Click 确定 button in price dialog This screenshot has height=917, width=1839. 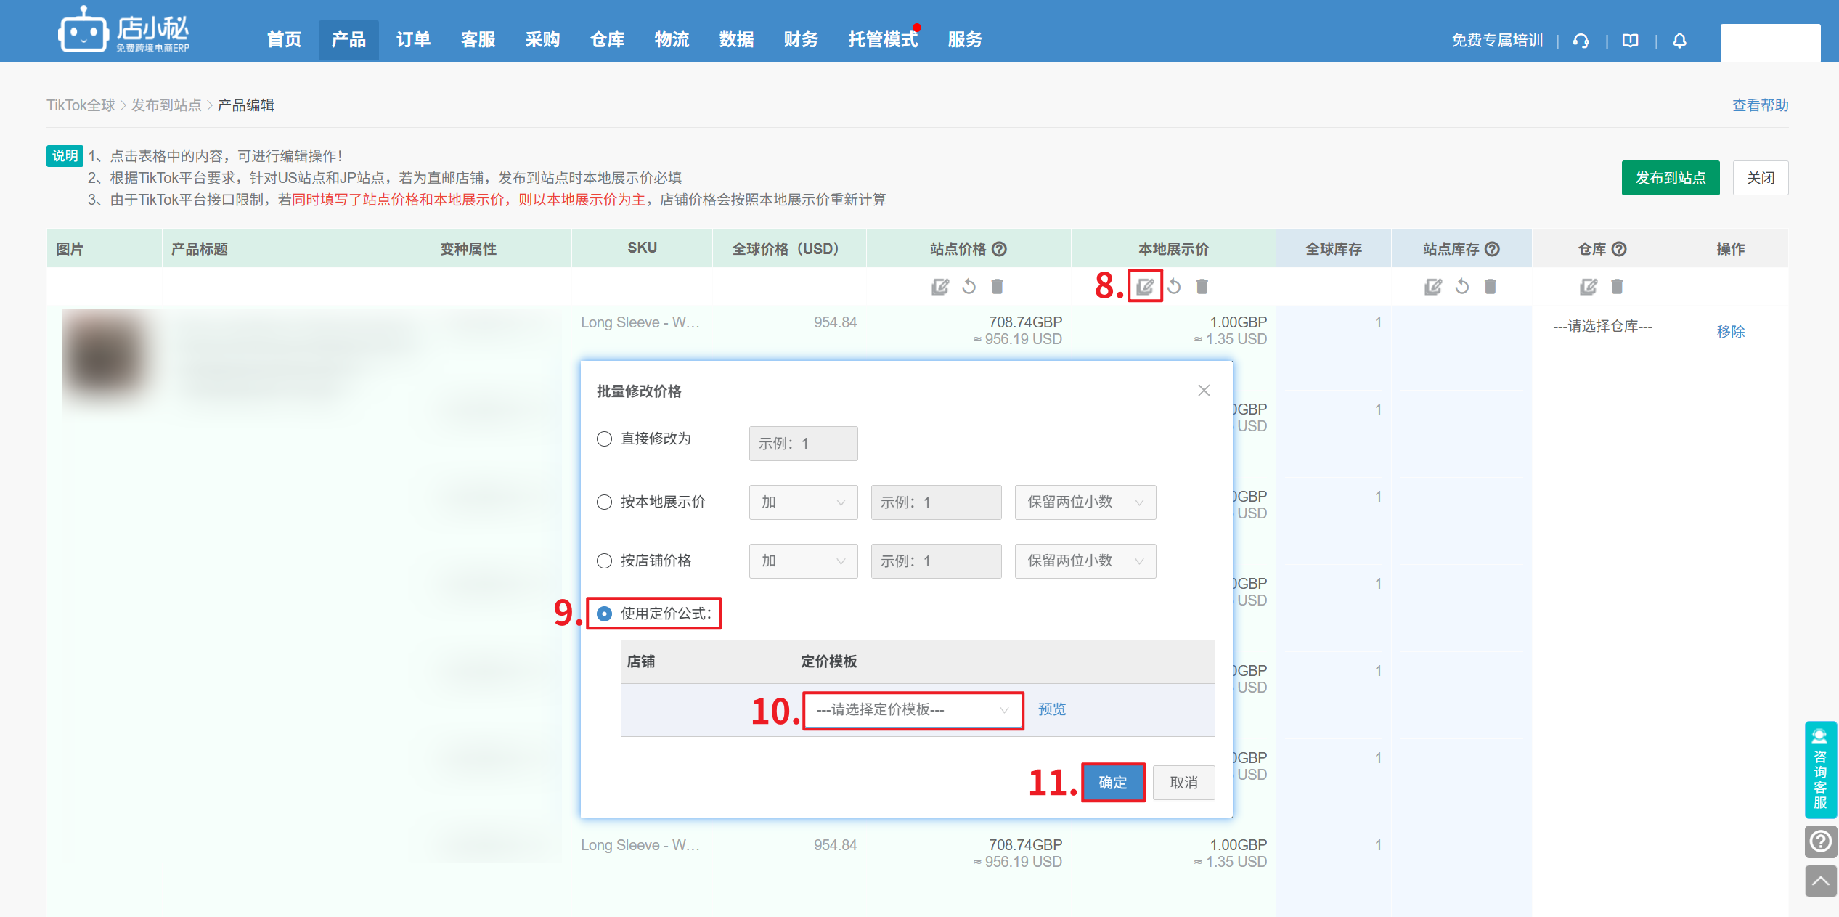tap(1112, 783)
